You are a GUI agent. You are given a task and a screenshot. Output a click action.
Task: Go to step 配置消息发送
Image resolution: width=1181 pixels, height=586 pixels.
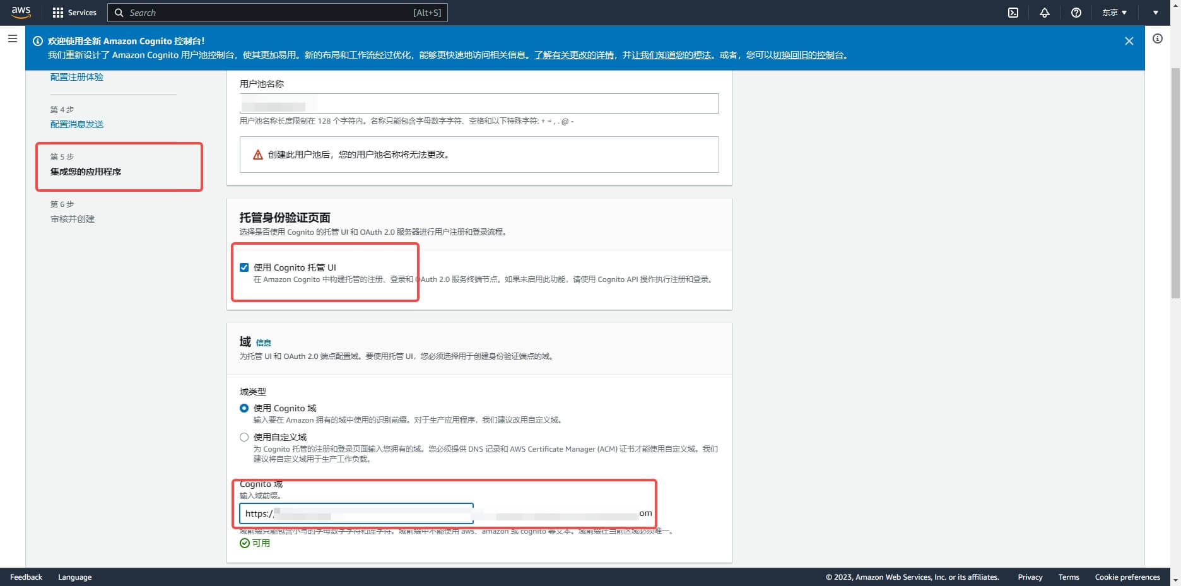tap(77, 124)
